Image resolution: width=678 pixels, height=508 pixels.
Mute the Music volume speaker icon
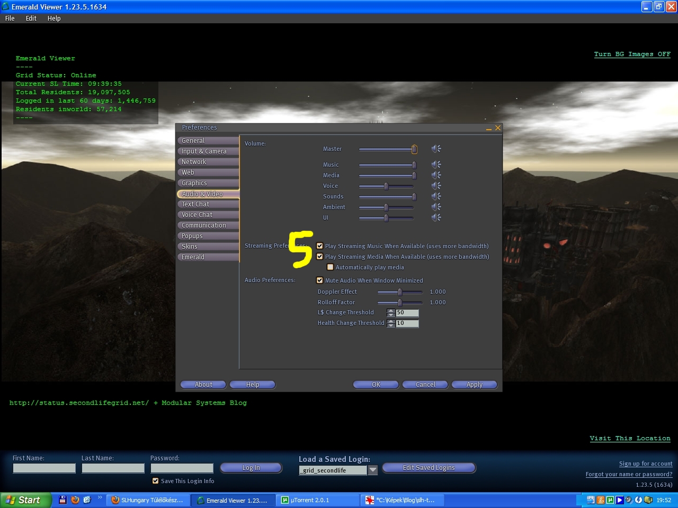coord(436,165)
